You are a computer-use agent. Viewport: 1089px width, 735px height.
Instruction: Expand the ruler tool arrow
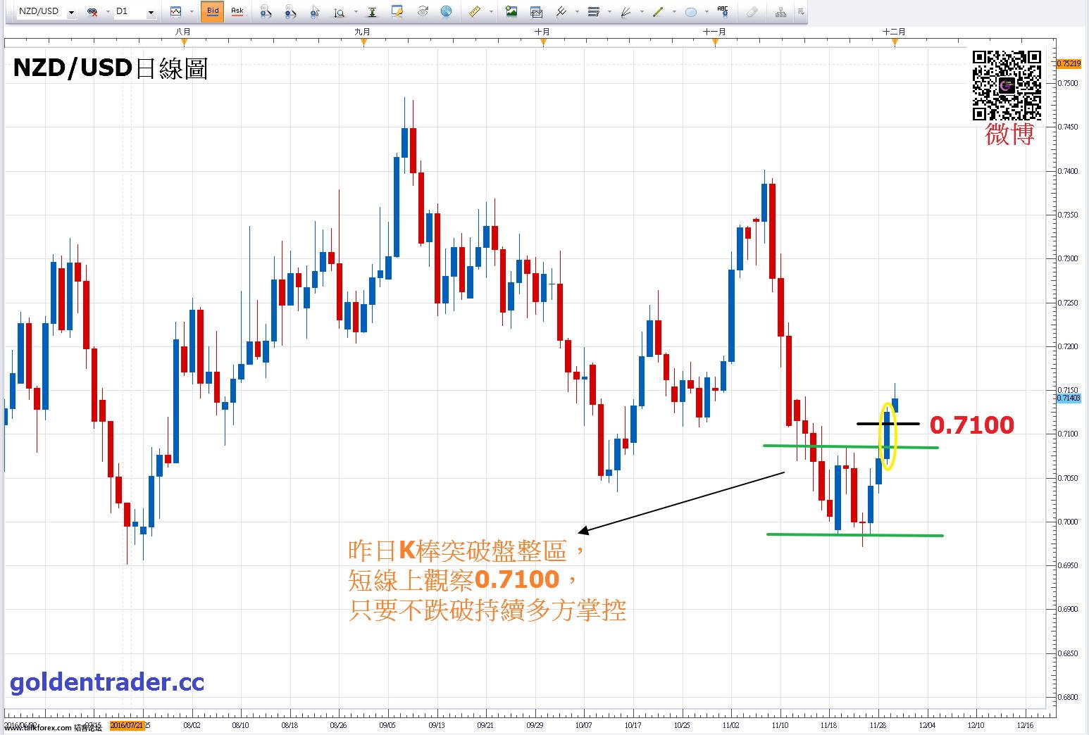(491, 12)
